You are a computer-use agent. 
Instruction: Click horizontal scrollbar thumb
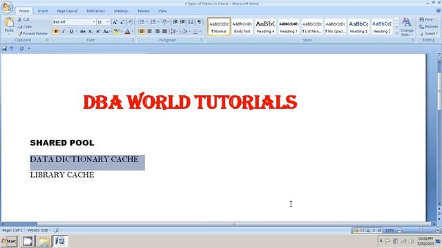pos(234,225)
